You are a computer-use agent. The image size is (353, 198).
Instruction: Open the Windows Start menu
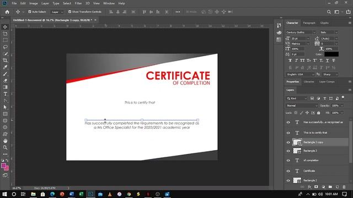(4, 194)
